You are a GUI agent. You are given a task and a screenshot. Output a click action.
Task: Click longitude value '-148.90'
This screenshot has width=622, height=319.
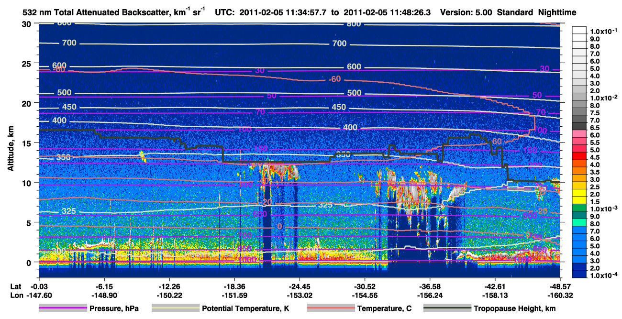104,295
